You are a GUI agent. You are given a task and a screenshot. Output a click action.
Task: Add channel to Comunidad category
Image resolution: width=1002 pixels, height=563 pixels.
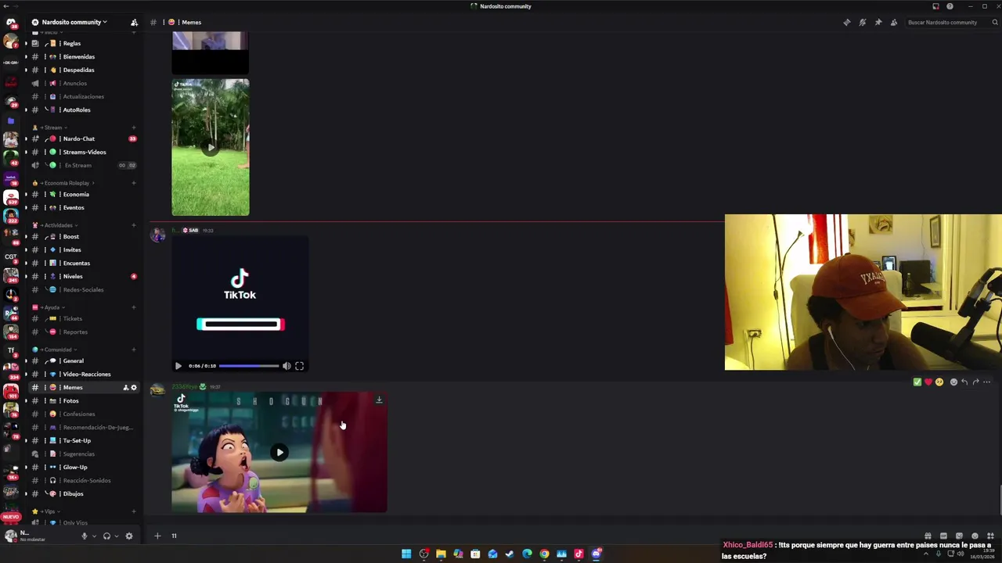pos(133,349)
